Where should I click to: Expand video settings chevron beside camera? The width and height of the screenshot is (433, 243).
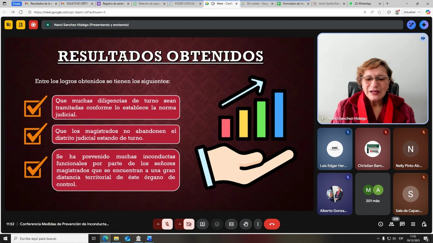(180, 224)
